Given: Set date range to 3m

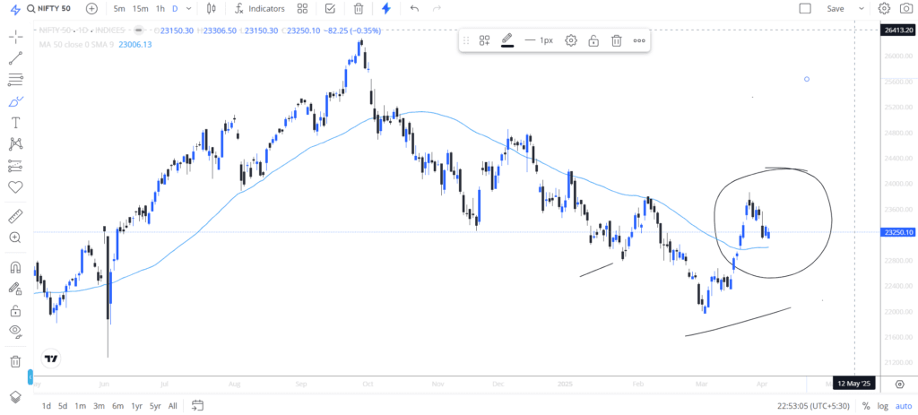Looking at the screenshot, I should click(x=99, y=406).
